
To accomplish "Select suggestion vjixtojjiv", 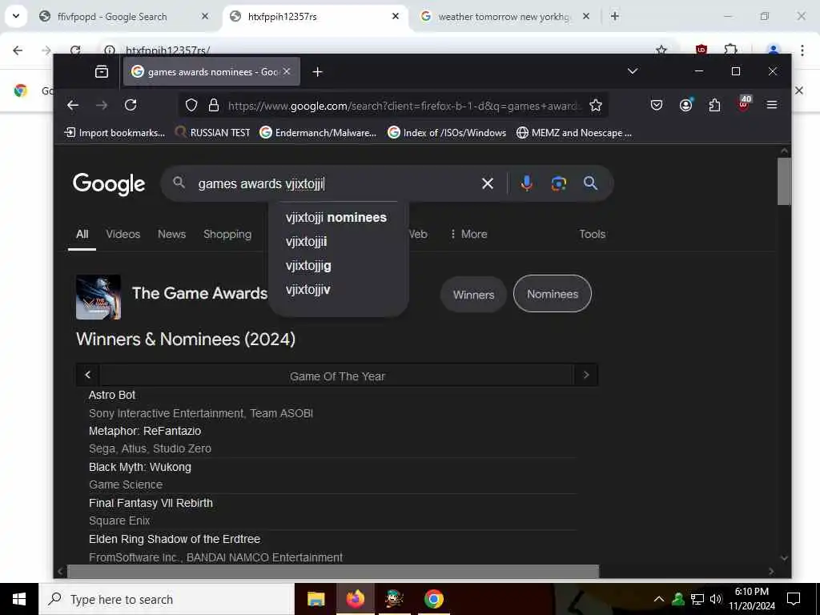I will [x=308, y=289].
